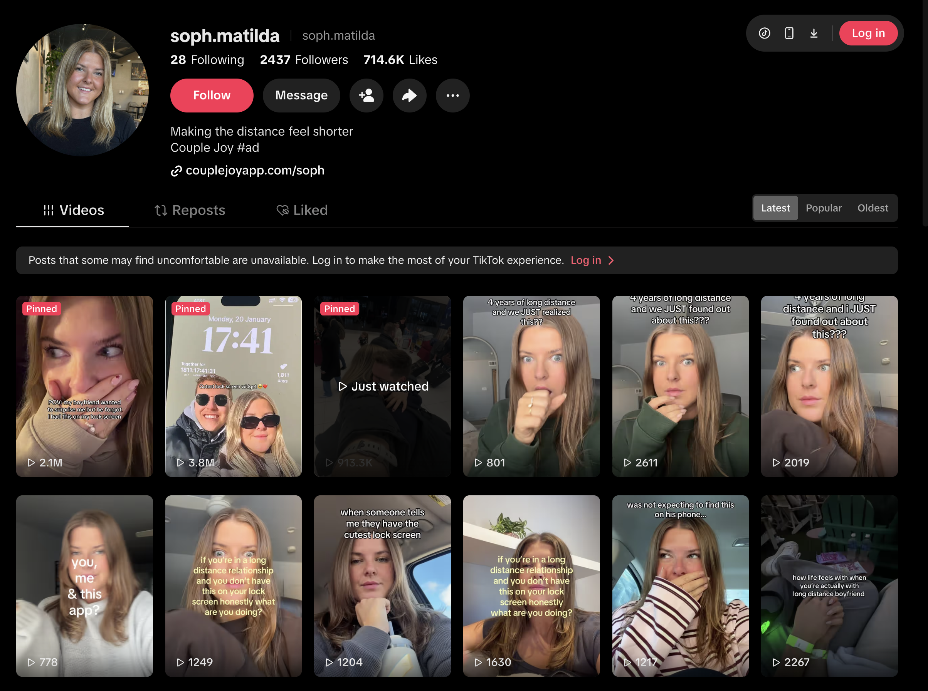This screenshot has width=928, height=691.
Task: Select the Latest sort option
Action: tap(776, 208)
